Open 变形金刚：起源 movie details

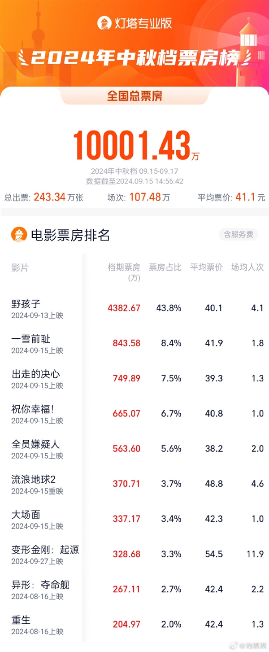(45, 549)
